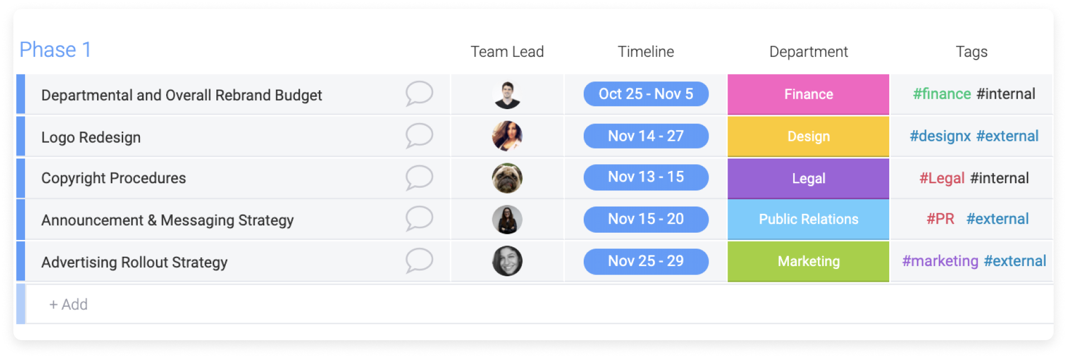The height and width of the screenshot is (358, 1067).
Task: Open the Copyright Procedures conversation bubble
Action: (x=419, y=178)
